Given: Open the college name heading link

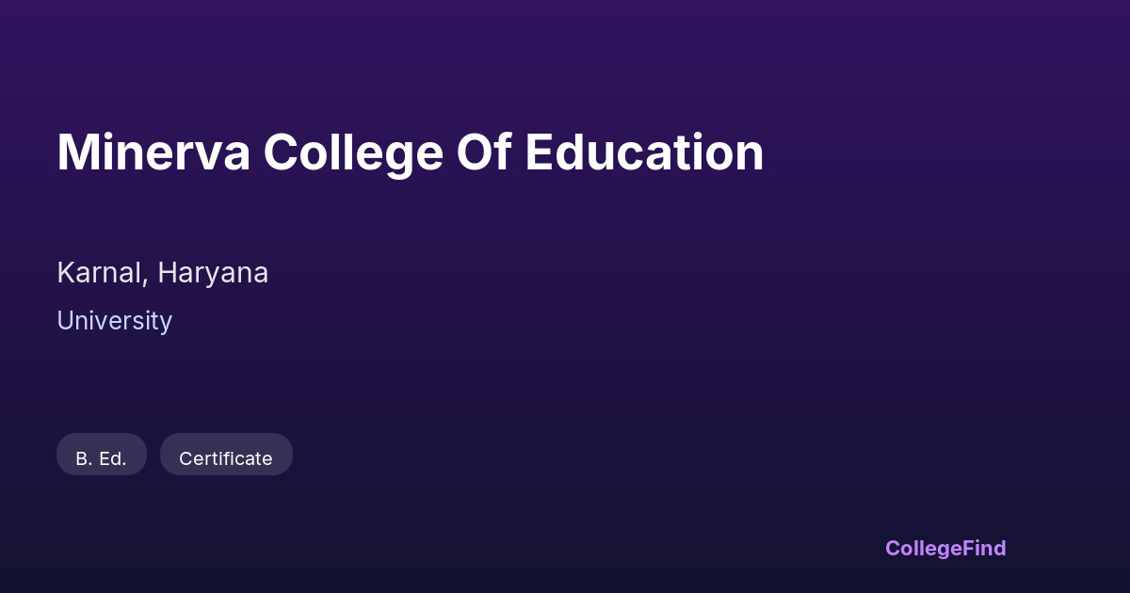Looking at the screenshot, I should [x=410, y=152].
